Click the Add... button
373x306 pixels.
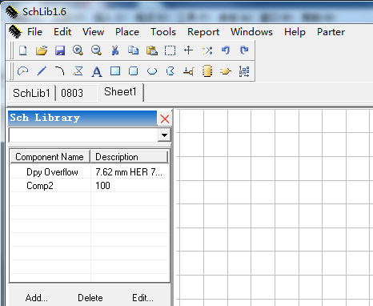[37, 298]
